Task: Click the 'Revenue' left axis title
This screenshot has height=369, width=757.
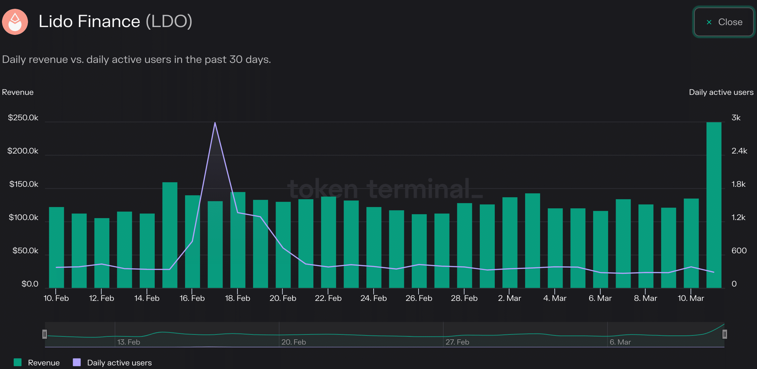Action: 18,92
